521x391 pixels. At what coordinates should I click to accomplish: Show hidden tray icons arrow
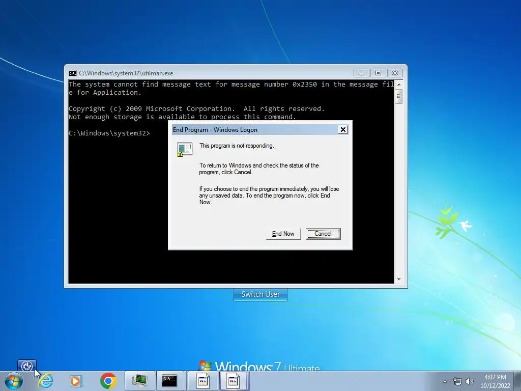click(x=445, y=381)
